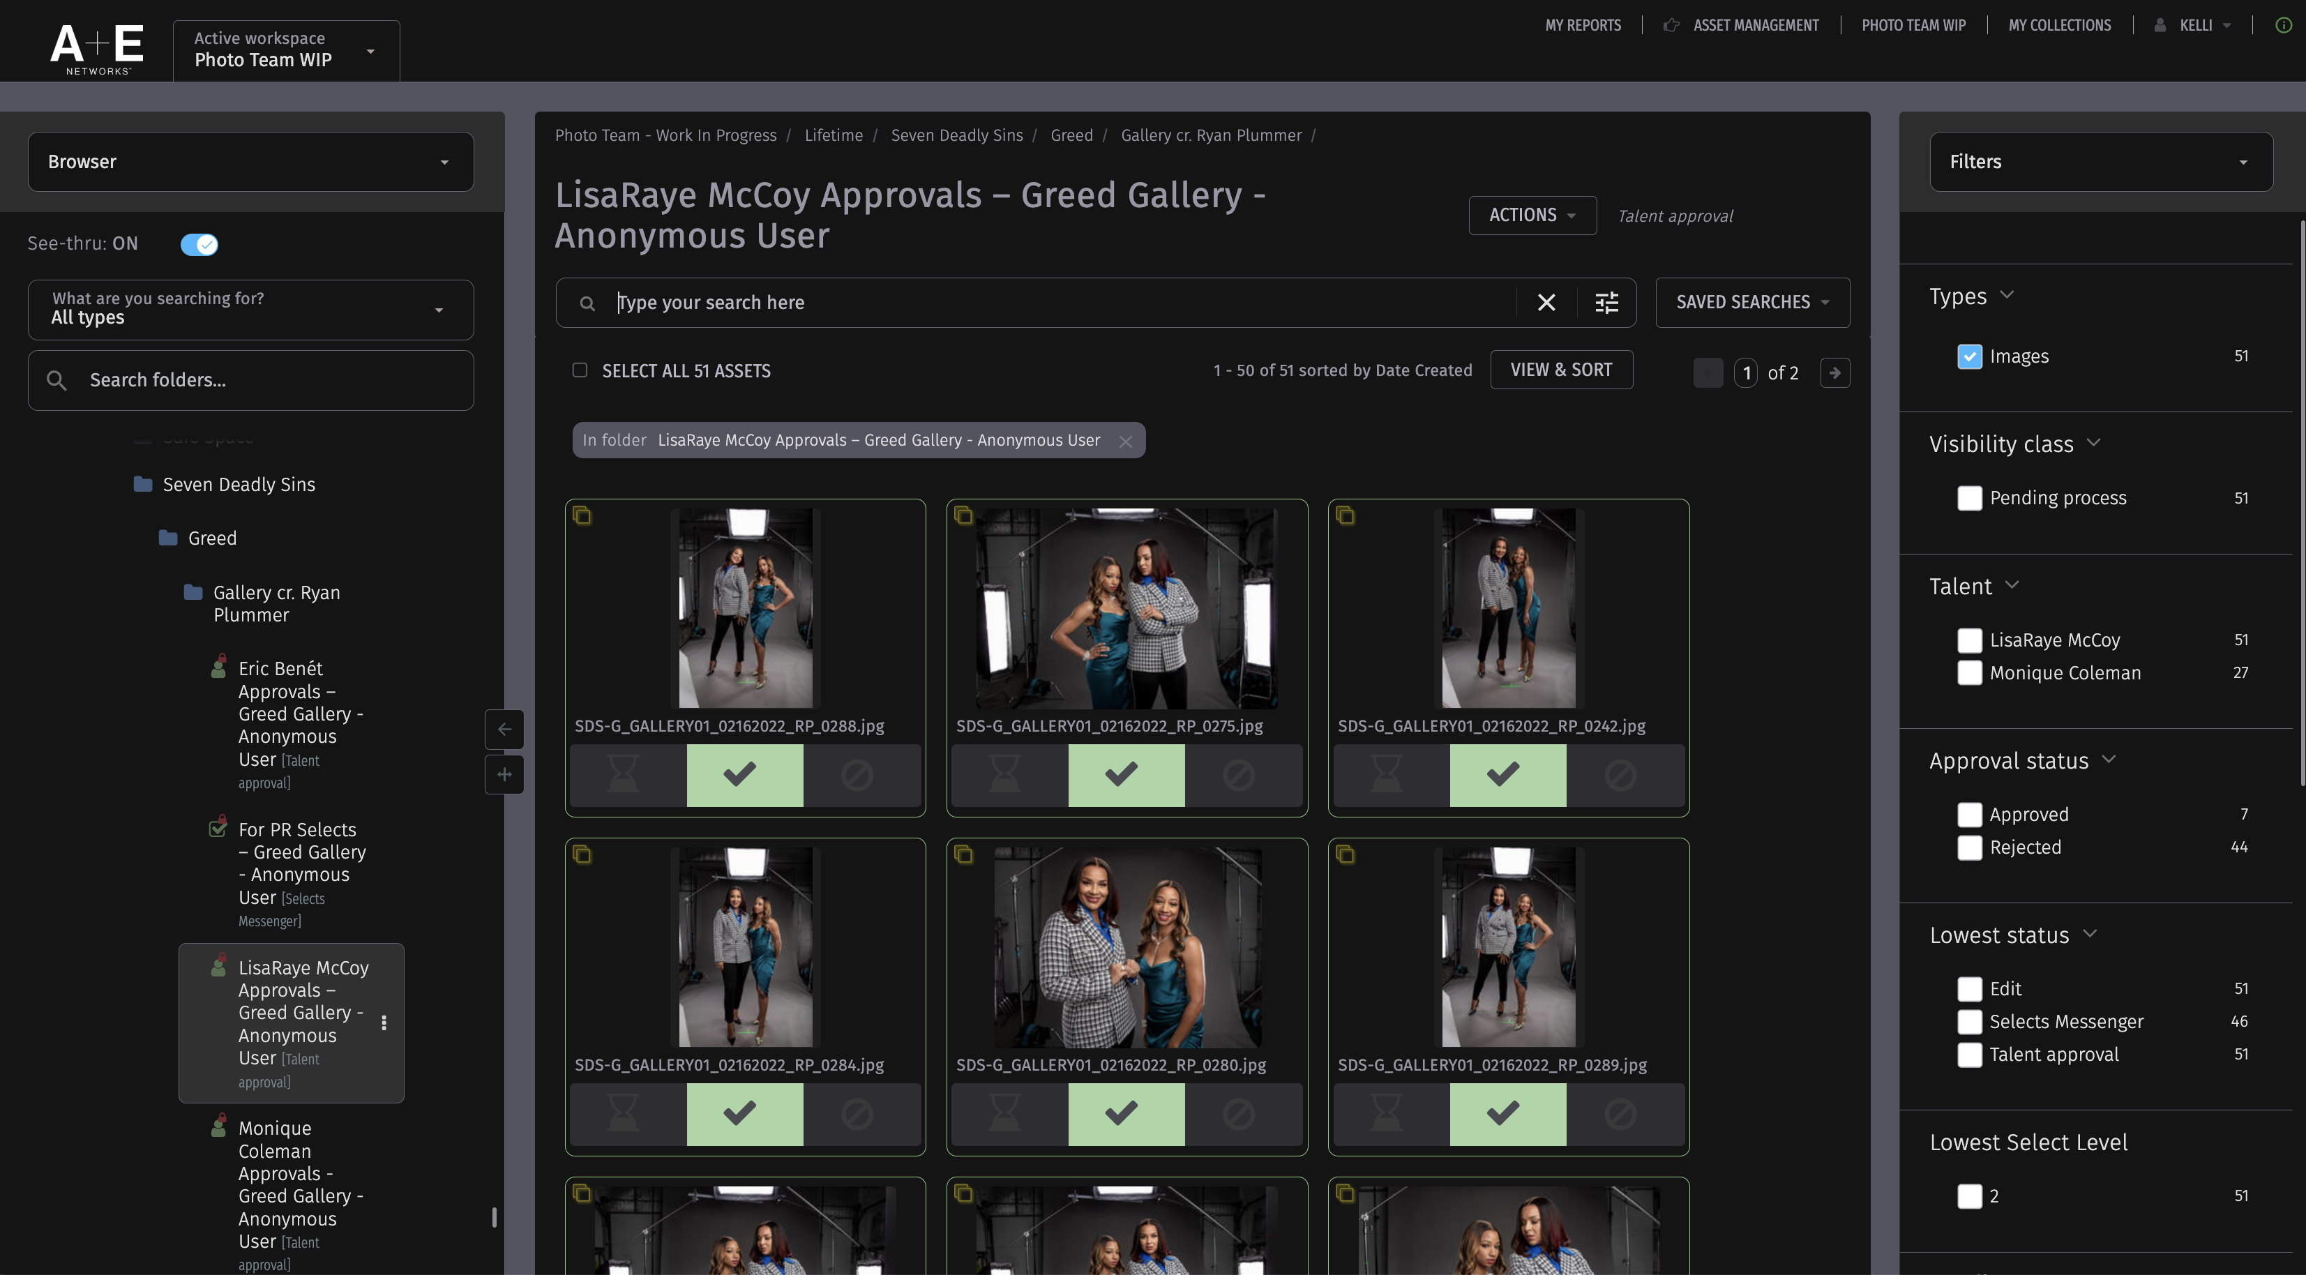Turn off the See-thru toggle

point(199,243)
